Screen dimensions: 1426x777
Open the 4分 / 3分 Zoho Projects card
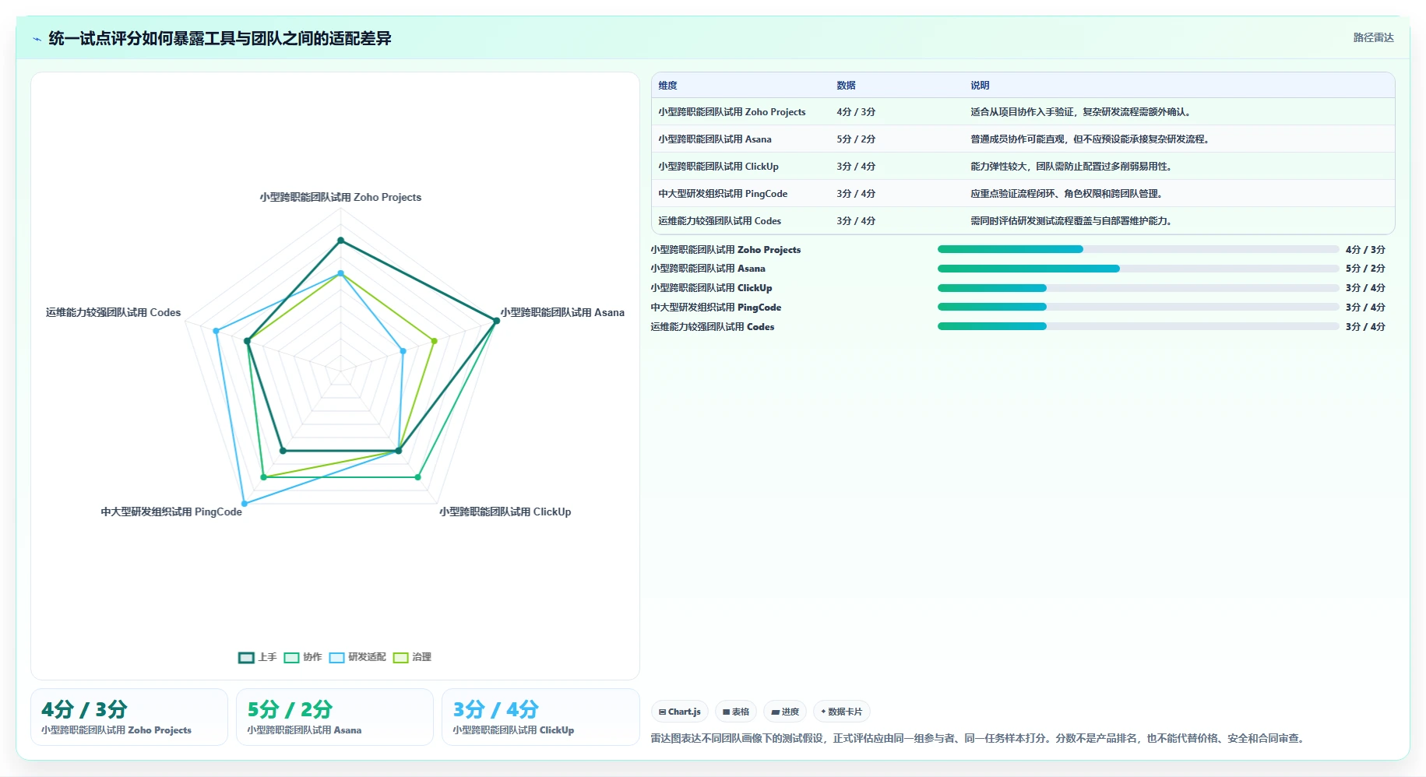tap(129, 717)
